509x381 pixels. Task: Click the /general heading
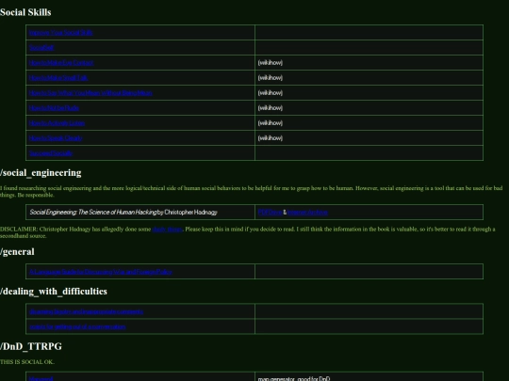point(17,252)
